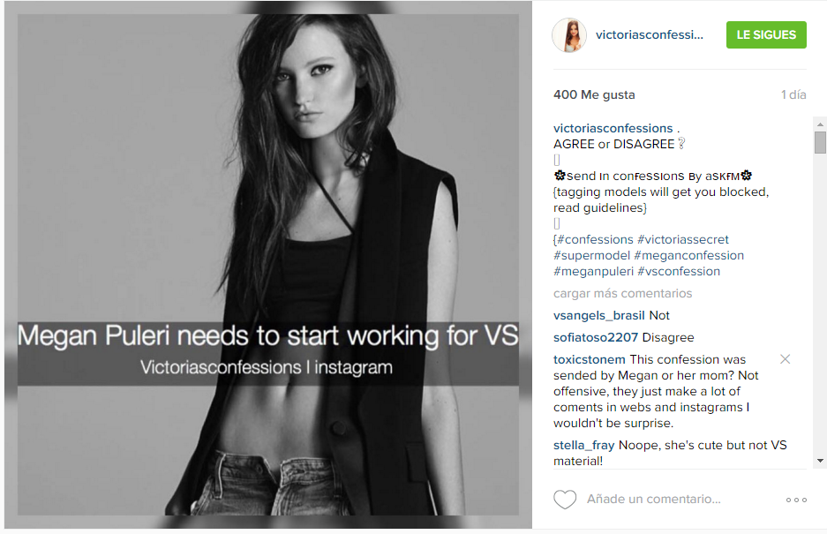Open the victoriasconfessions profile picture
827x534 pixels.
point(569,35)
